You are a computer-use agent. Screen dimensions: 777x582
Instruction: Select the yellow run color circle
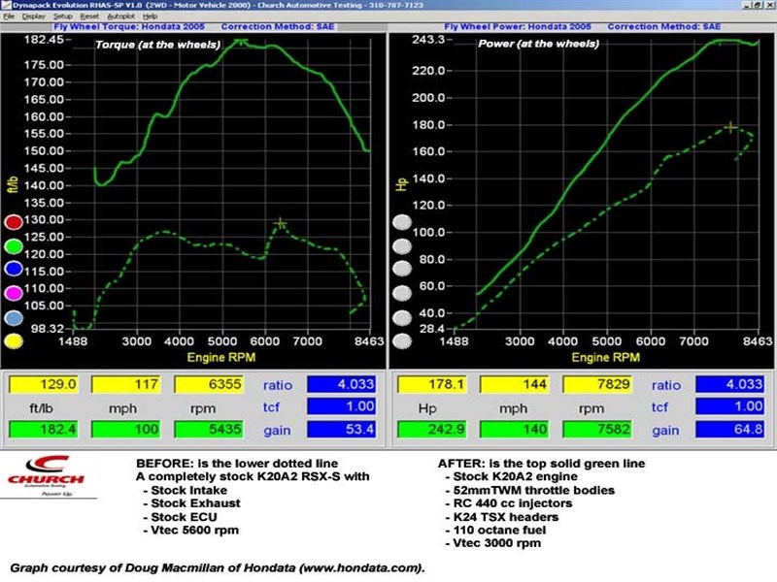[x=14, y=341]
